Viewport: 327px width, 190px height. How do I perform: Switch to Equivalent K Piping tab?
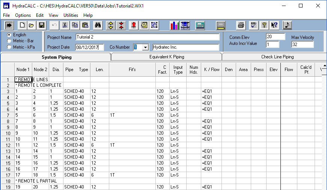tap(167, 57)
